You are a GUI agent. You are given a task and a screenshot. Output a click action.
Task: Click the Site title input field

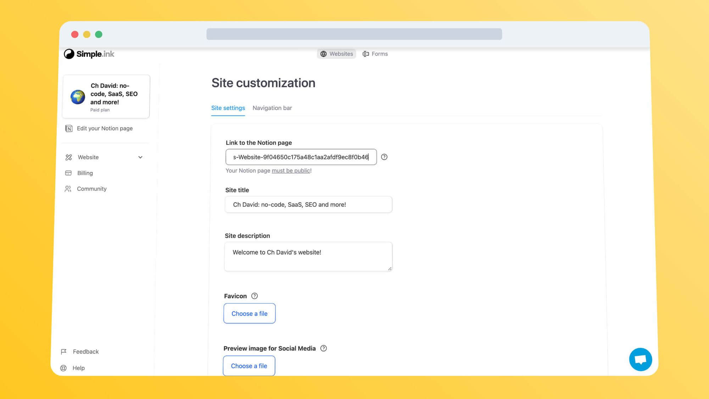tap(308, 205)
